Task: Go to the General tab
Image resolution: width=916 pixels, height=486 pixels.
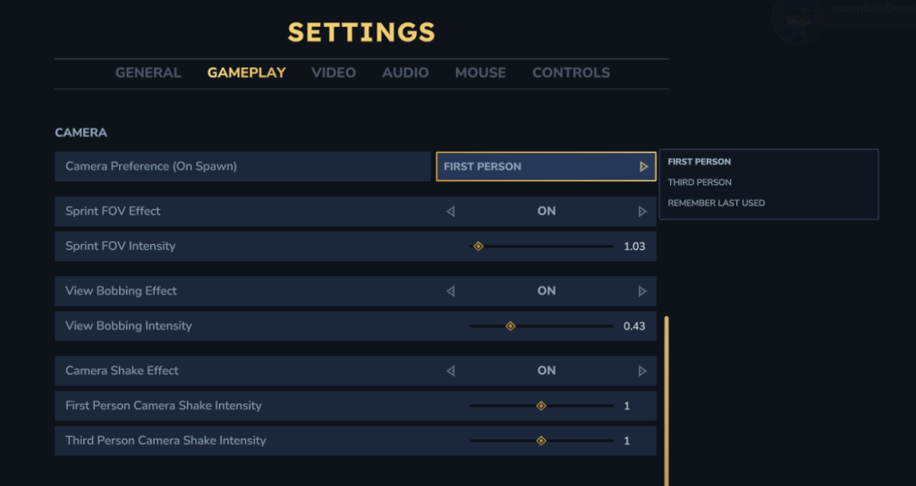Action: coord(148,73)
